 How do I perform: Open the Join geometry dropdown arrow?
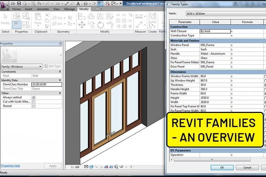click(65, 24)
